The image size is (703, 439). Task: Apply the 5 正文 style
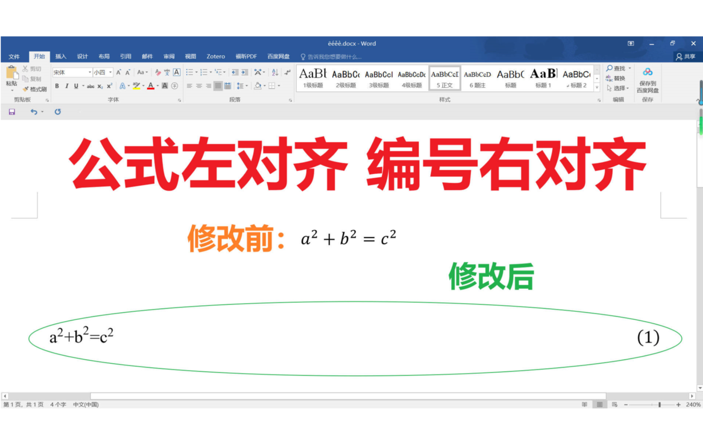(x=445, y=77)
